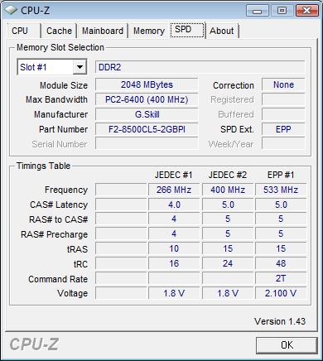
Task: Switch to the Mainboard tab
Action: 103,31
